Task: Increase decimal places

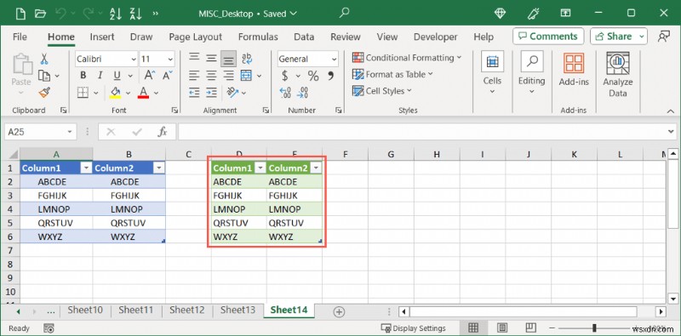Action: 285,93
